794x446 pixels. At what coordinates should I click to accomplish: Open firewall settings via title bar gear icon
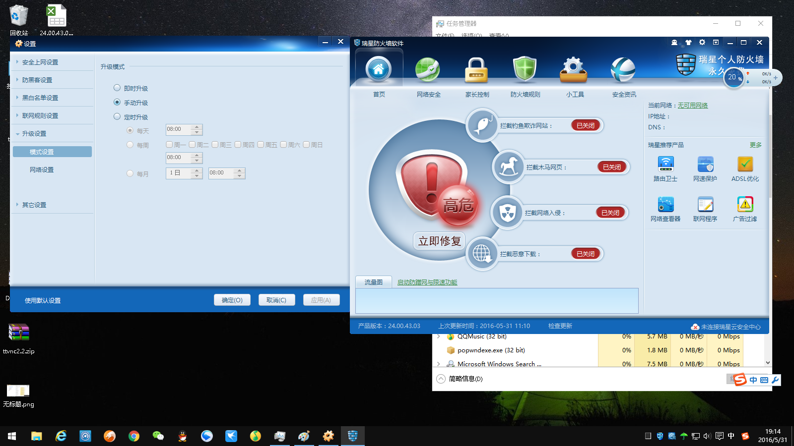702,43
